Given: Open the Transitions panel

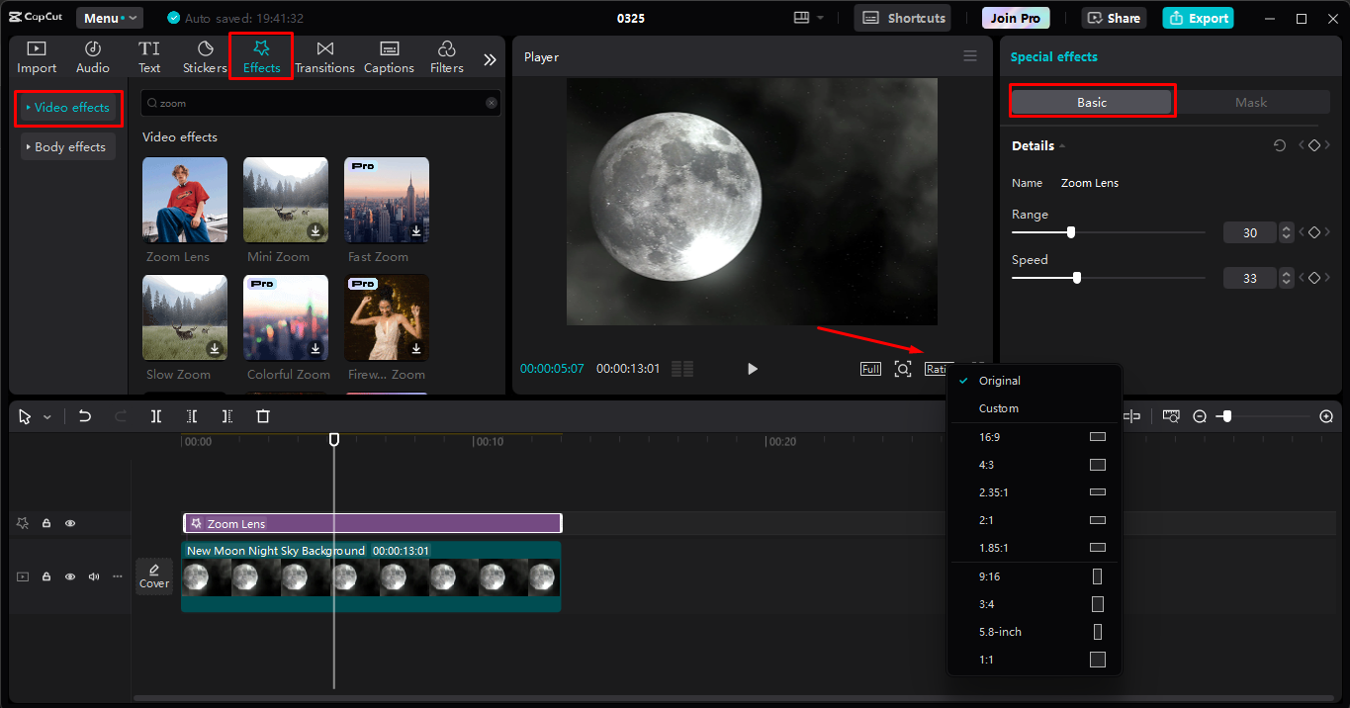Looking at the screenshot, I should pyautogui.click(x=324, y=55).
